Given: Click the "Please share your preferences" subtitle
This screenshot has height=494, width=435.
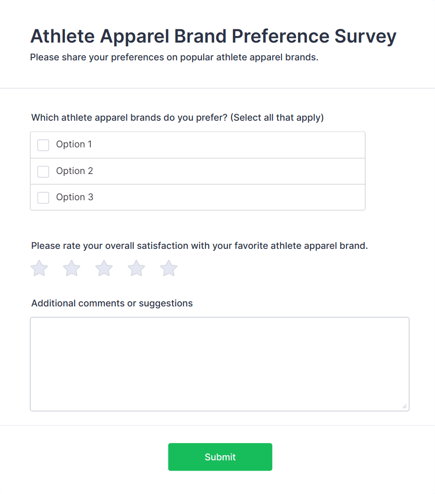Looking at the screenshot, I should tap(174, 58).
